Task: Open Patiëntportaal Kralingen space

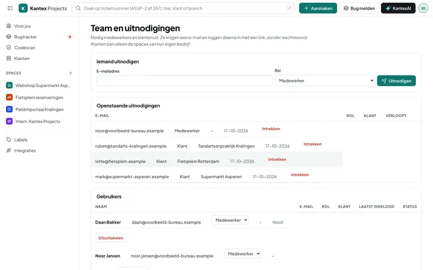Action: pyautogui.click(x=39, y=110)
